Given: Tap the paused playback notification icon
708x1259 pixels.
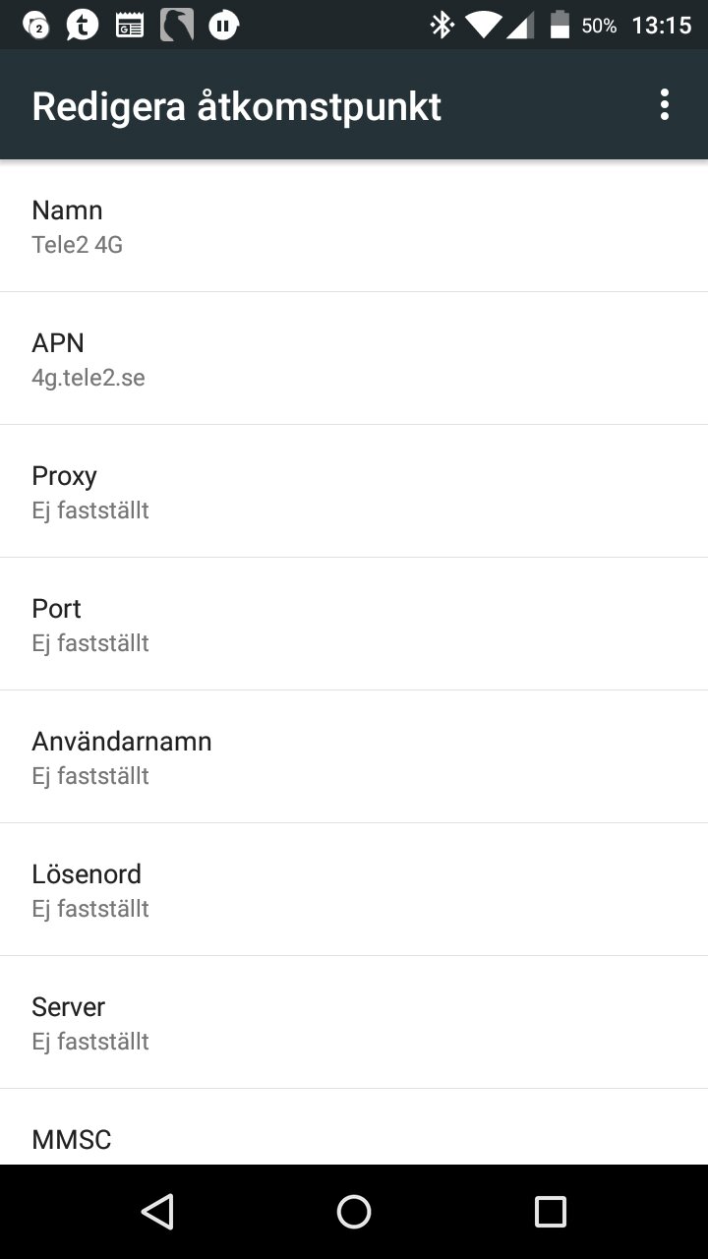Looking at the screenshot, I should click(x=223, y=26).
